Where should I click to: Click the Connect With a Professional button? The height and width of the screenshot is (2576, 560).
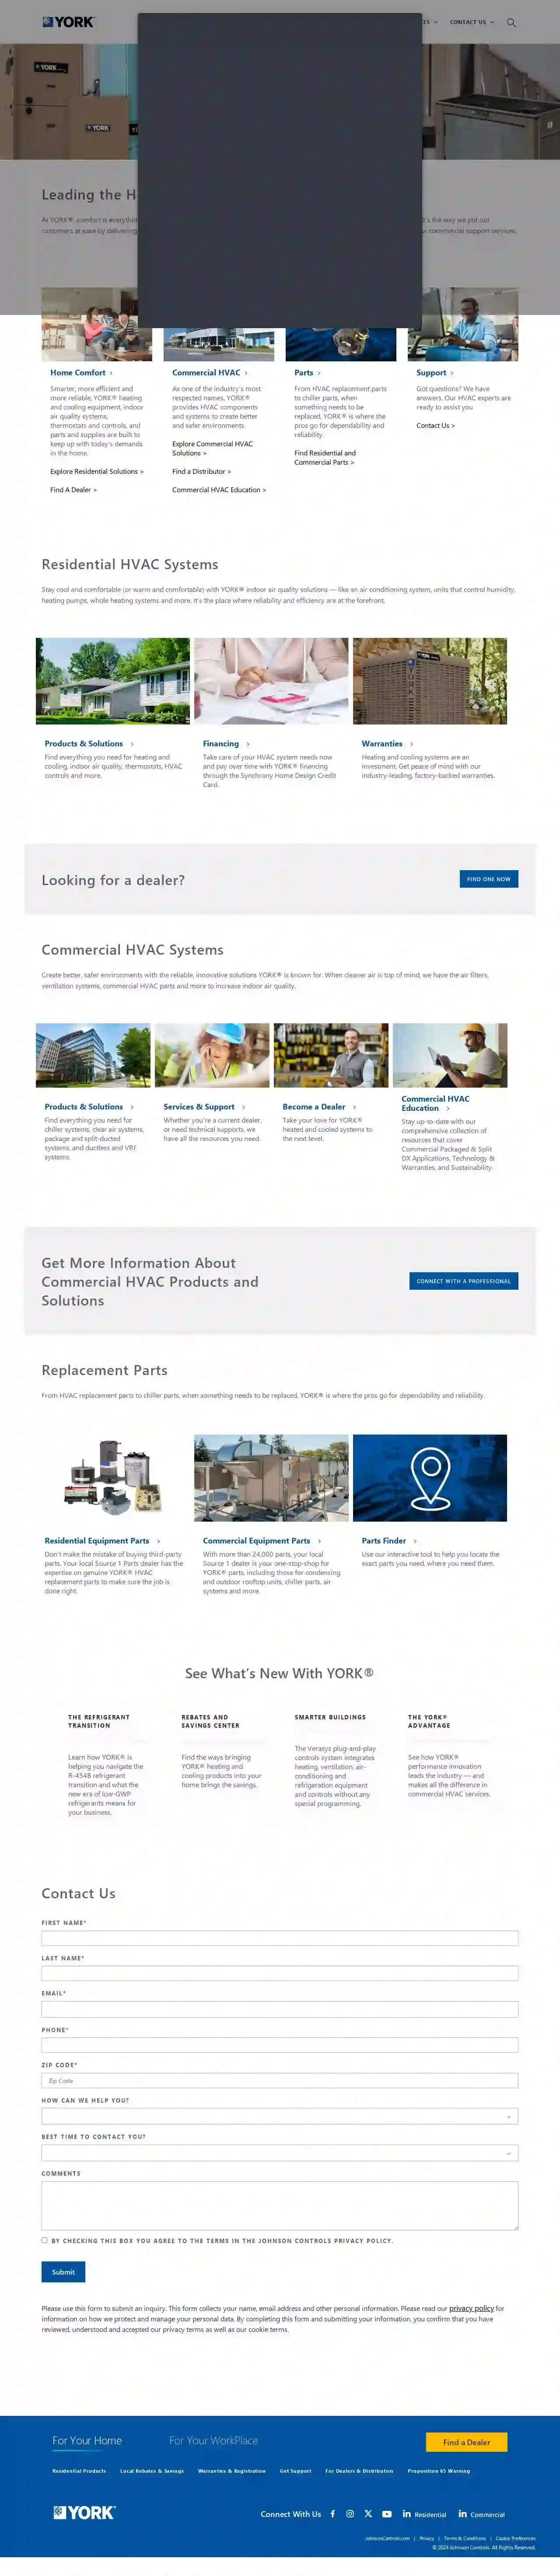[x=464, y=1281]
